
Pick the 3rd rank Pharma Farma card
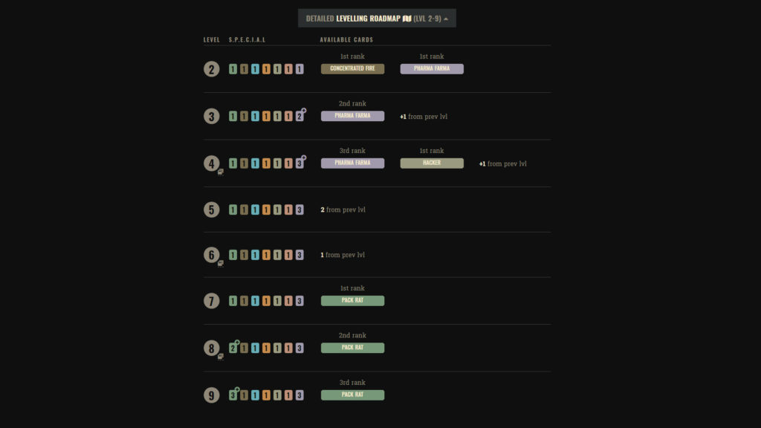[352, 163]
